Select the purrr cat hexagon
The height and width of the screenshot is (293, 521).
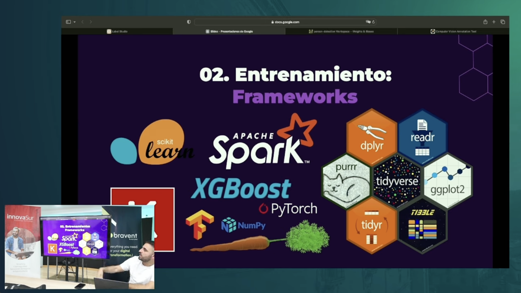click(x=346, y=182)
